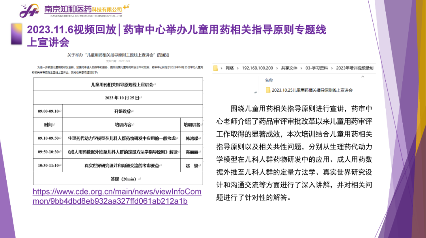This screenshot has width=426, height=238.
Task: Click the 2023.10.25 folder's yellow icon
Action: tap(268, 90)
